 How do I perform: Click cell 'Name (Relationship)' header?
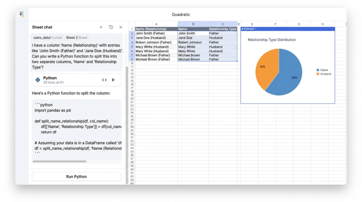(156, 29)
